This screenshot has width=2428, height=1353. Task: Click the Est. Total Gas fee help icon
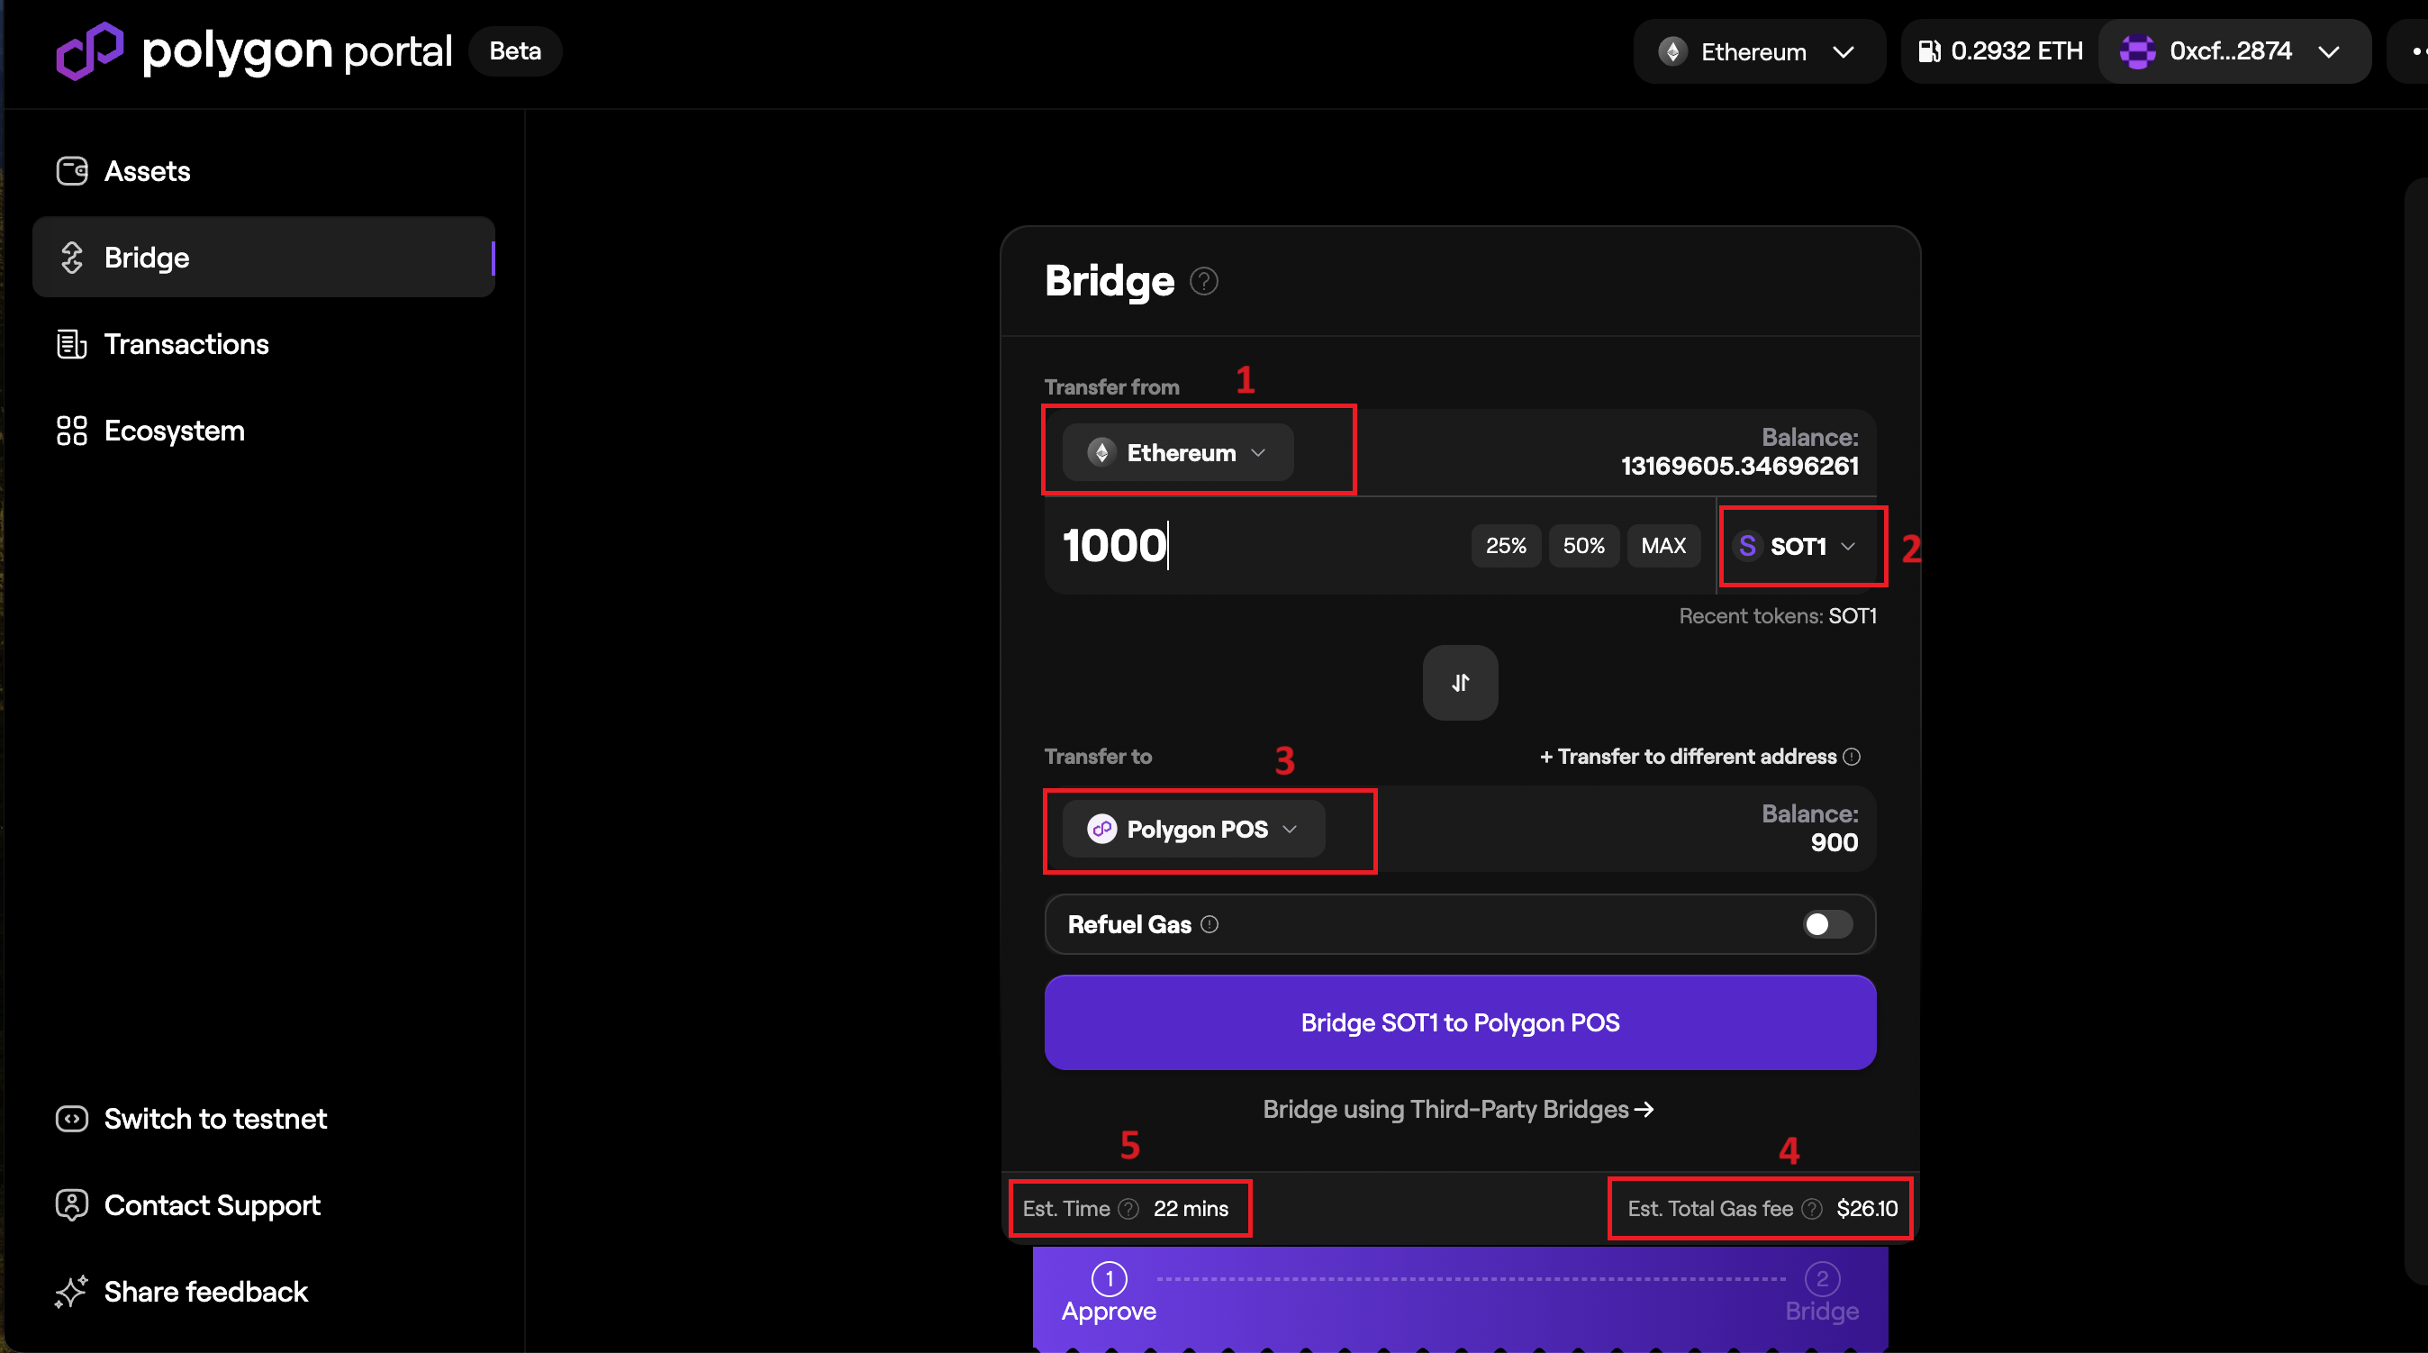[1812, 1209]
